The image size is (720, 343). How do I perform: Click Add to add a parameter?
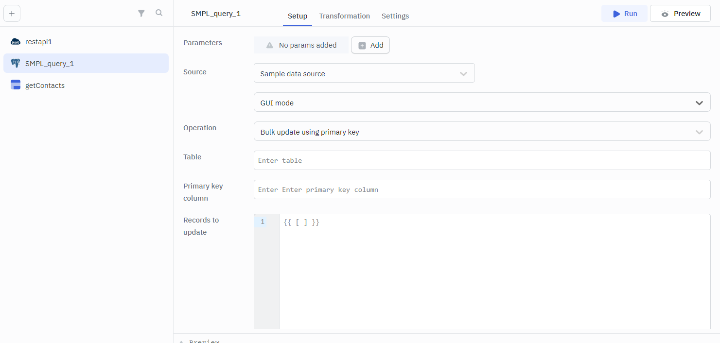pyautogui.click(x=370, y=45)
